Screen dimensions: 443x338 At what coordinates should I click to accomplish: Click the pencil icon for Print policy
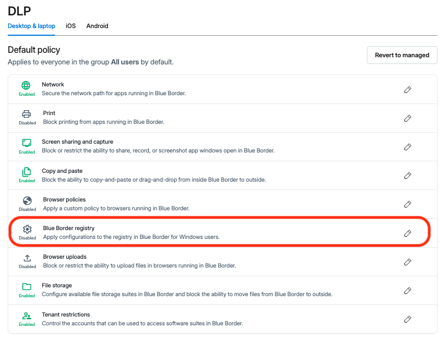tap(407, 118)
